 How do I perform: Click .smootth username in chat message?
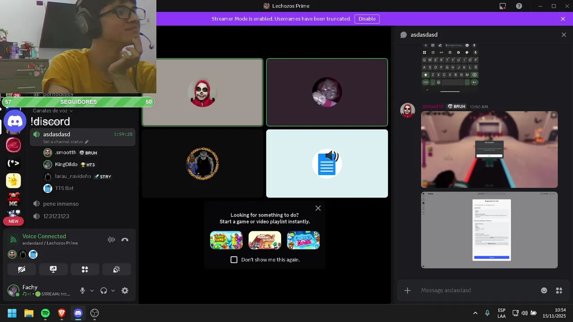(x=432, y=106)
